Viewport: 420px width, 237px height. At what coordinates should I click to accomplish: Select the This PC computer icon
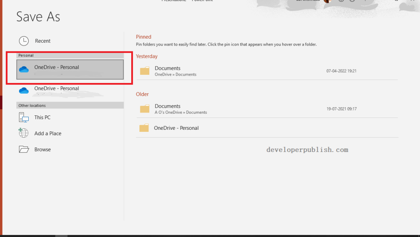23,117
